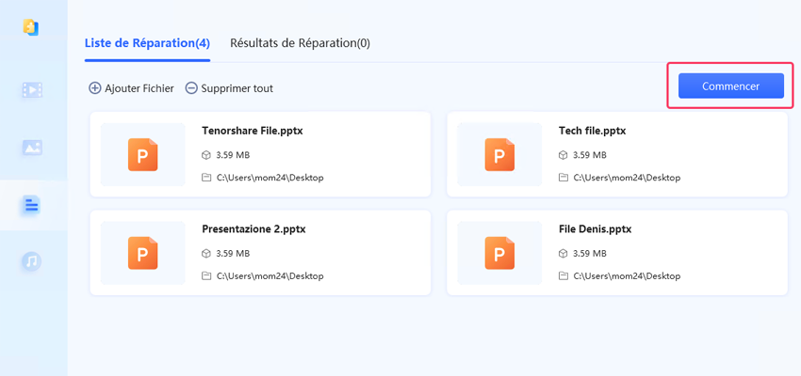Select the Tenorshare File.pptx file name
Image resolution: width=801 pixels, height=376 pixels.
(x=252, y=131)
